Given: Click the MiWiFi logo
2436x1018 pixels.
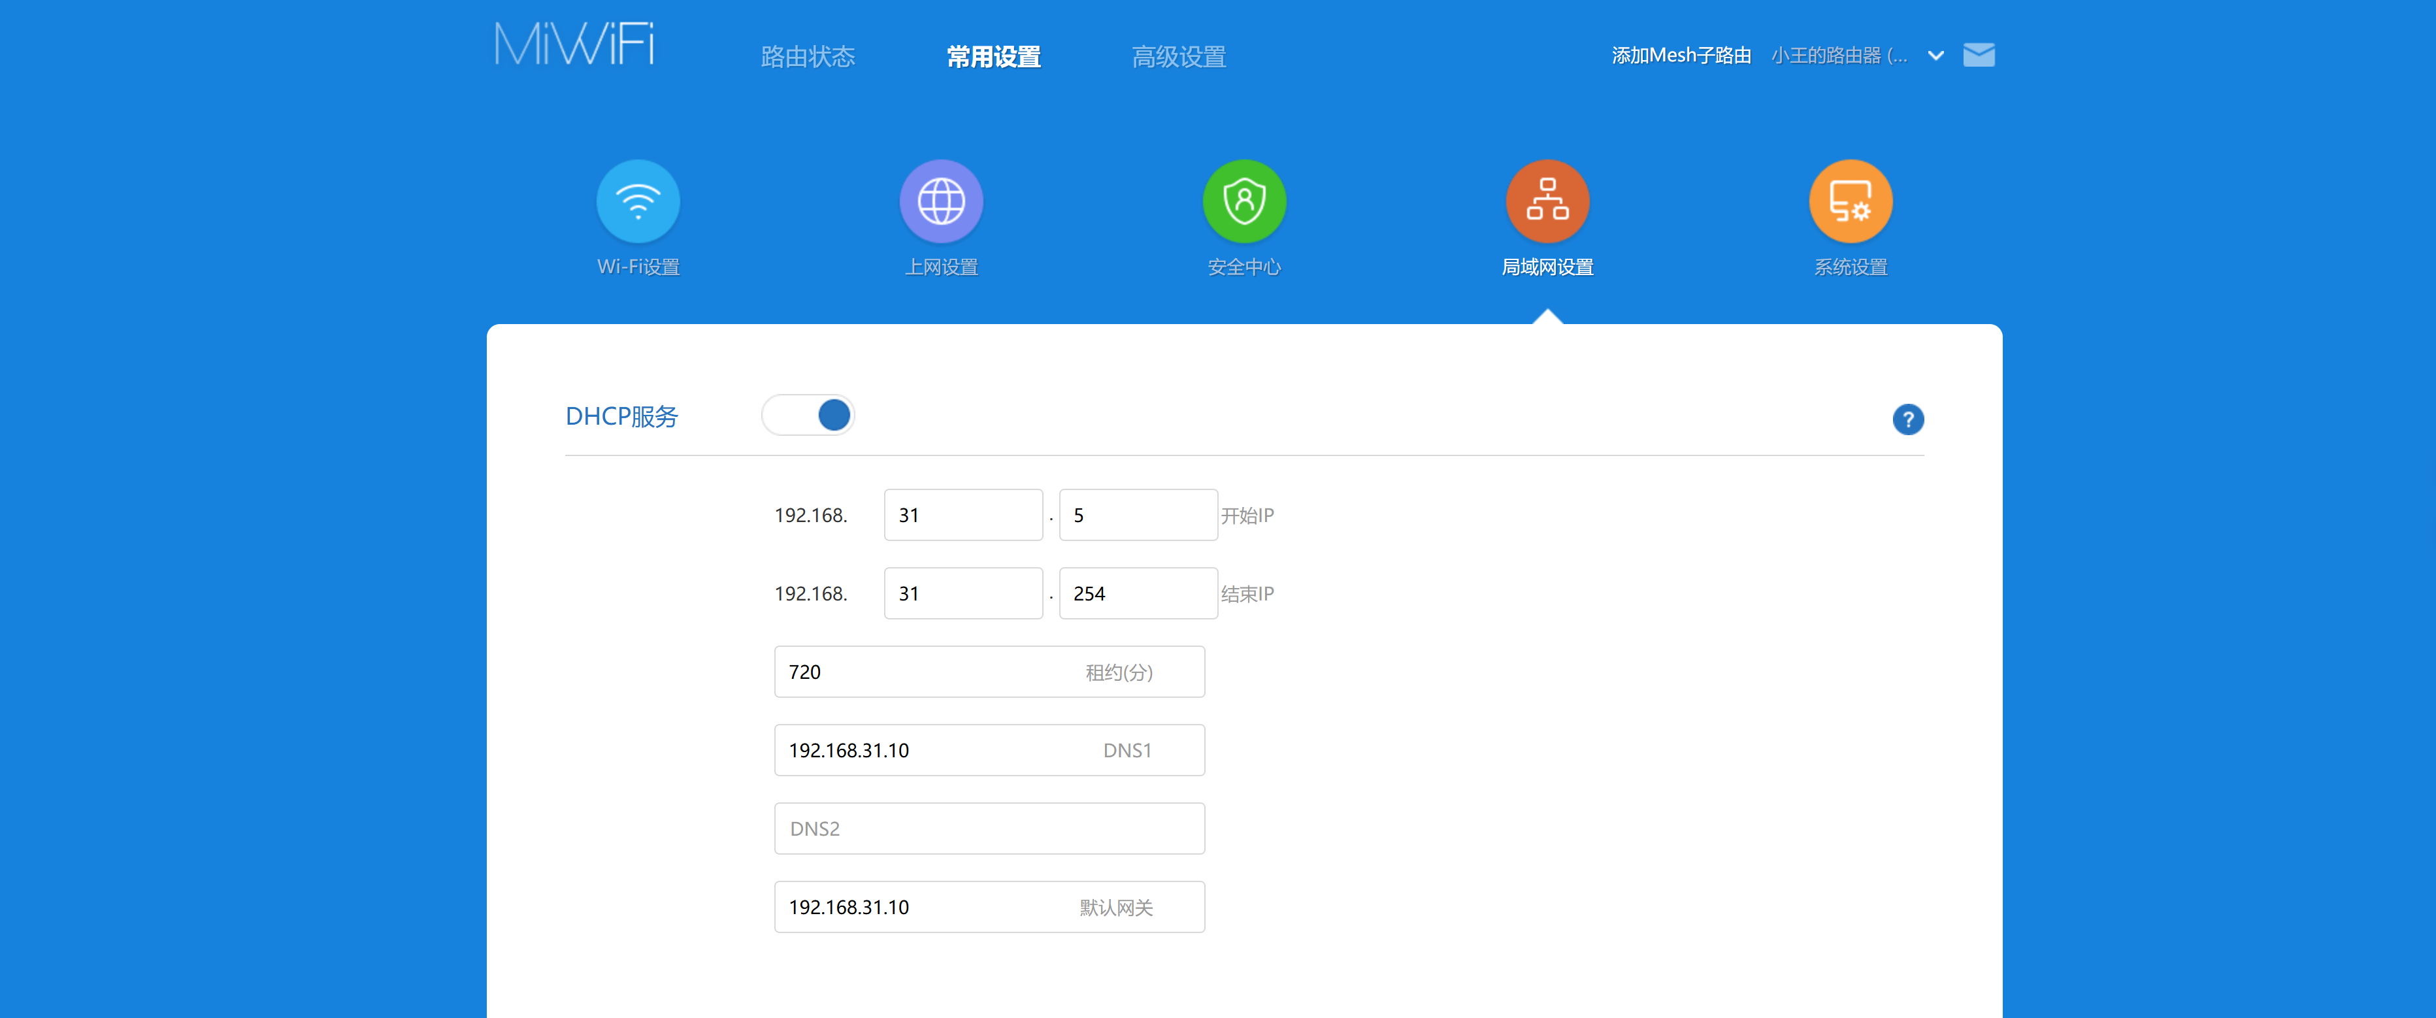Looking at the screenshot, I should pyautogui.click(x=574, y=44).
